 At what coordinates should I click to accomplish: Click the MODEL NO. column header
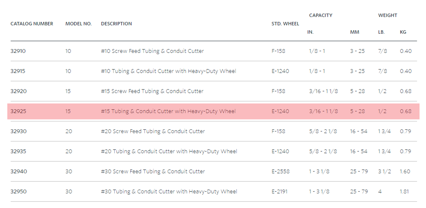tap(79, 24)
